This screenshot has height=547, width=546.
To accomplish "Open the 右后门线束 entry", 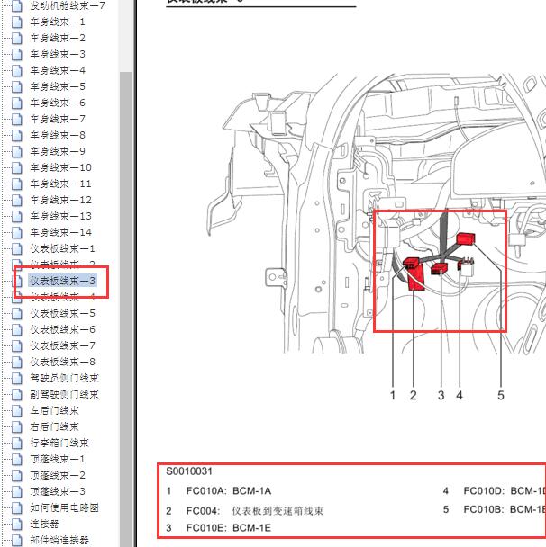I will [x=54, y=427].
